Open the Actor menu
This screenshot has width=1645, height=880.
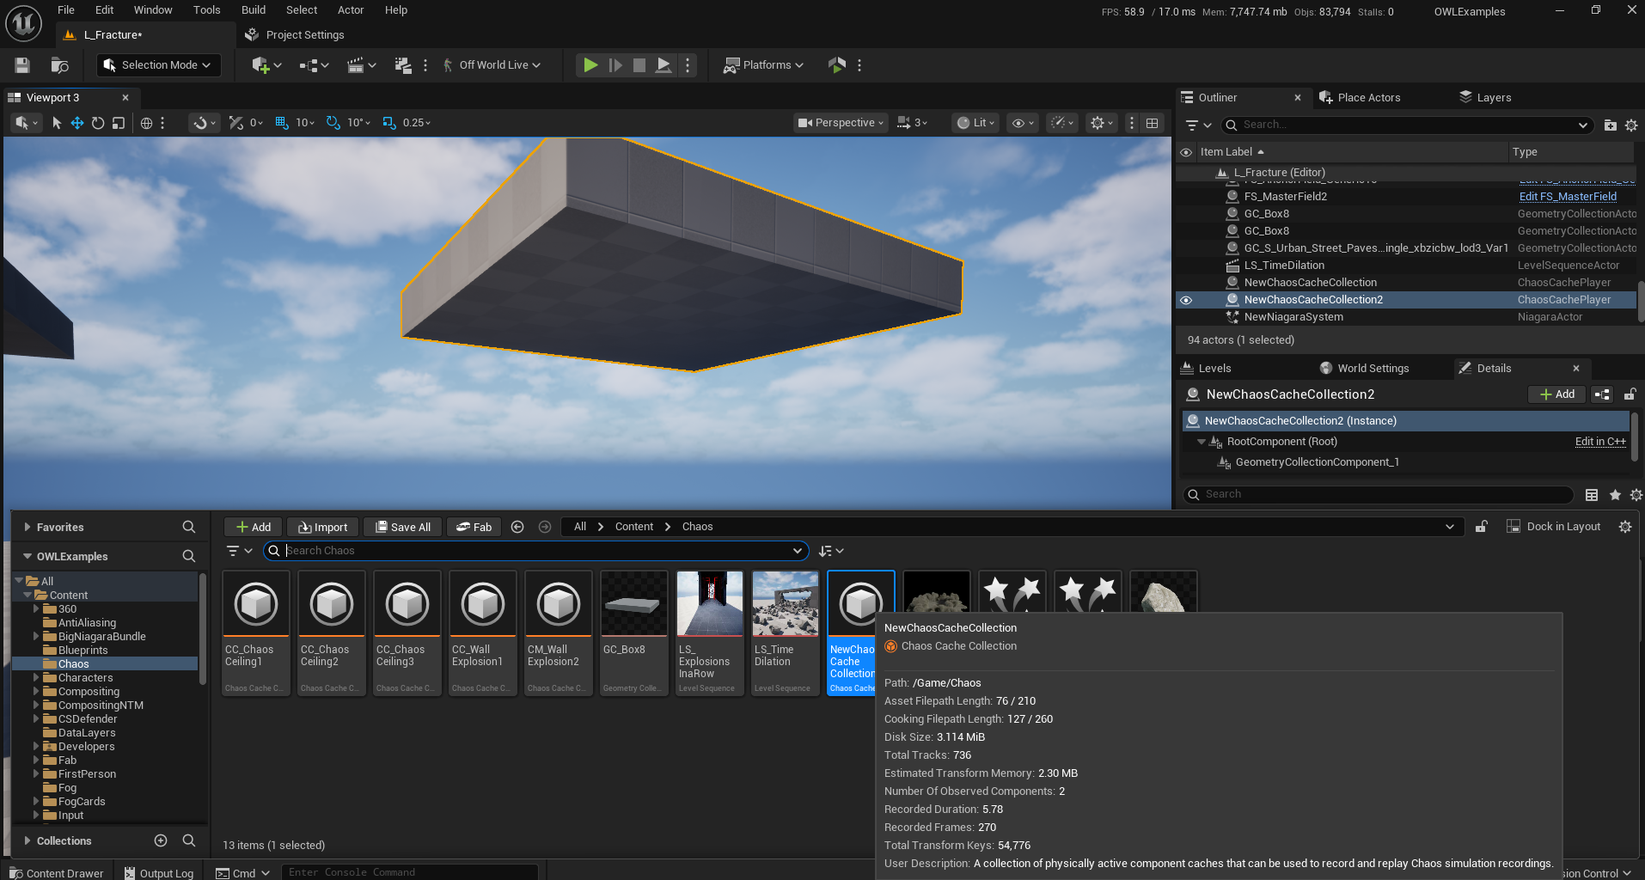[x=351, y=10]
